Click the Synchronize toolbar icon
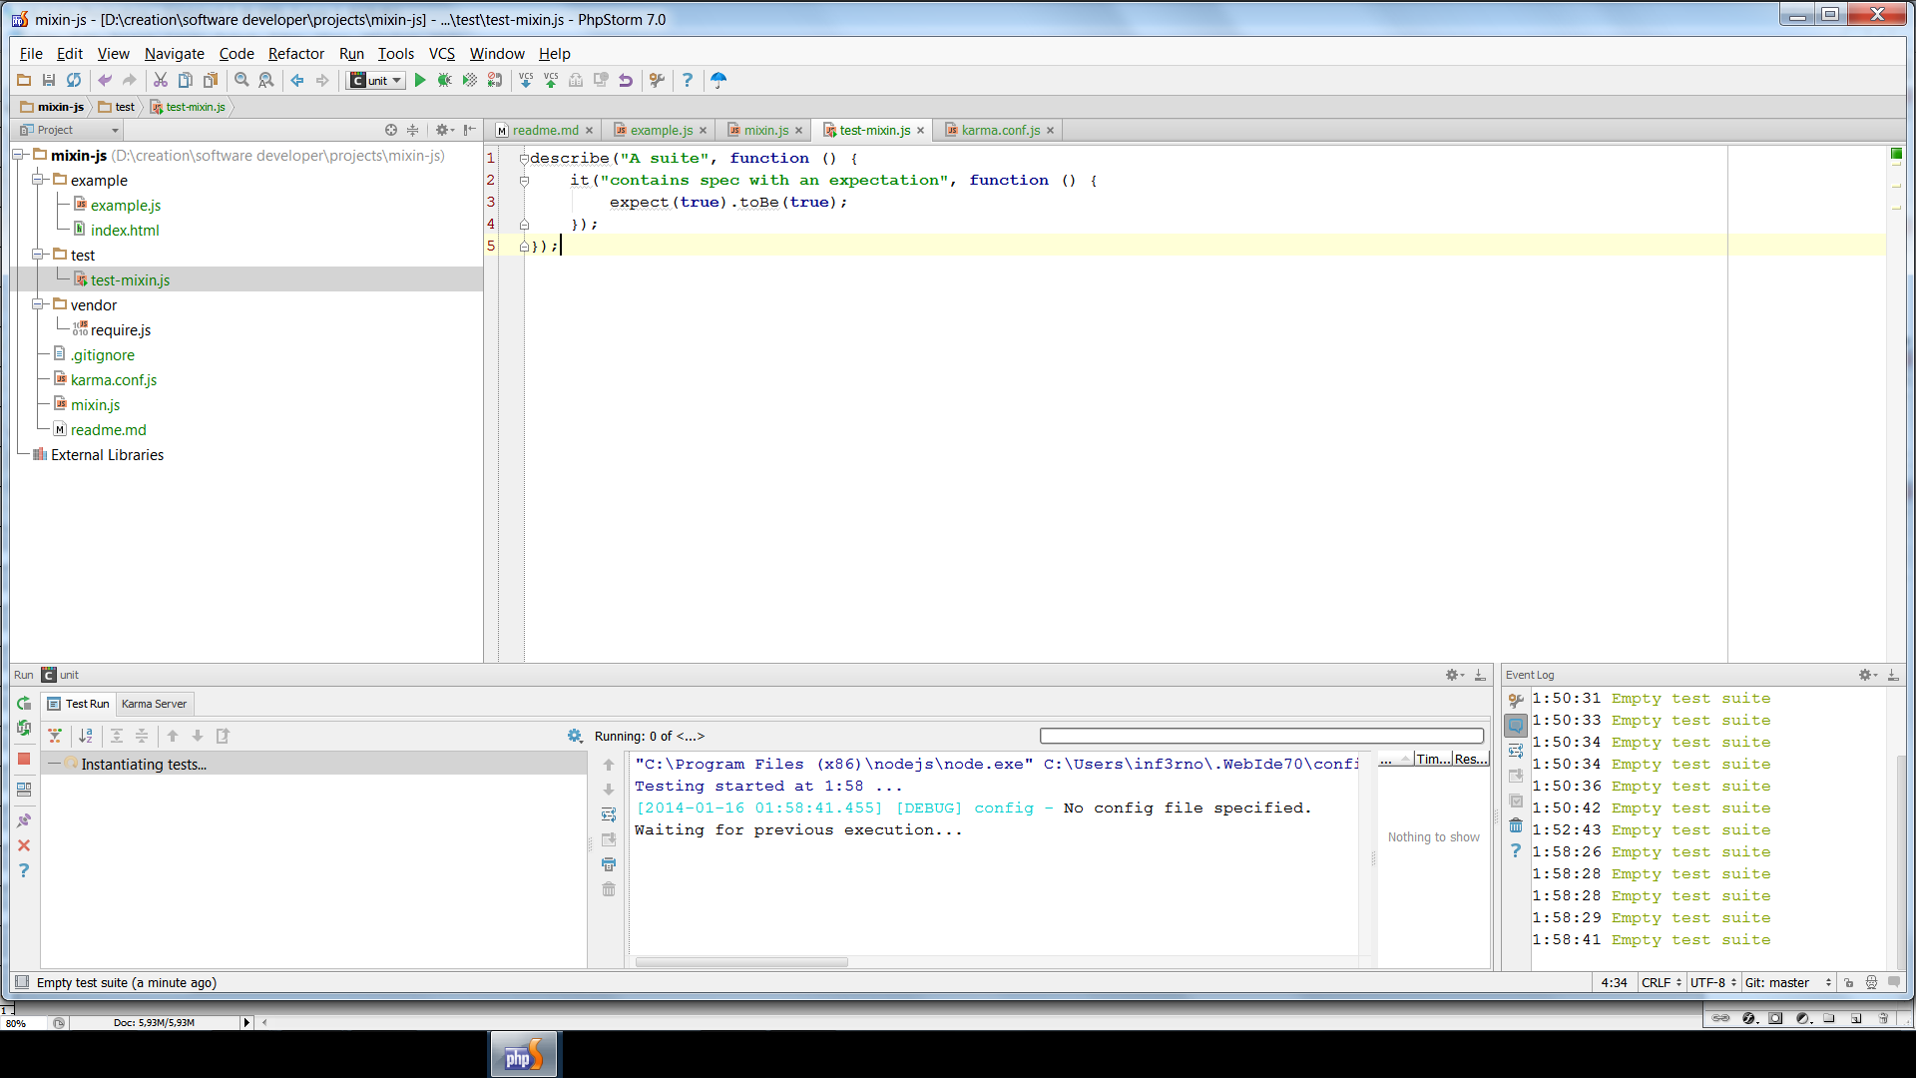This screenshot has height=1078, width=1916. click(x=74, y=80)
